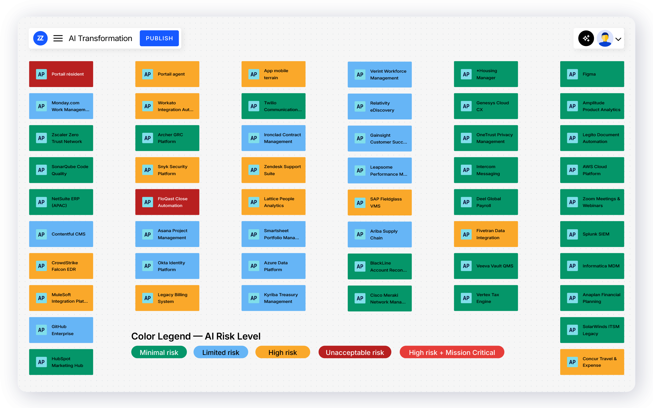Open the SolarWinds ITSM Legacy card
Viewport: 653px width, 408px height.
coord(592,330)
